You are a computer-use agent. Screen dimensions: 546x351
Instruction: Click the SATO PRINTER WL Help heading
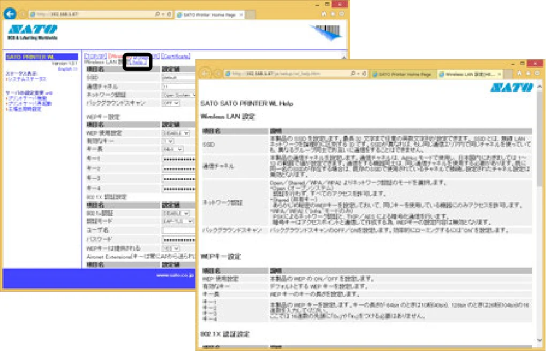point(247,104)
